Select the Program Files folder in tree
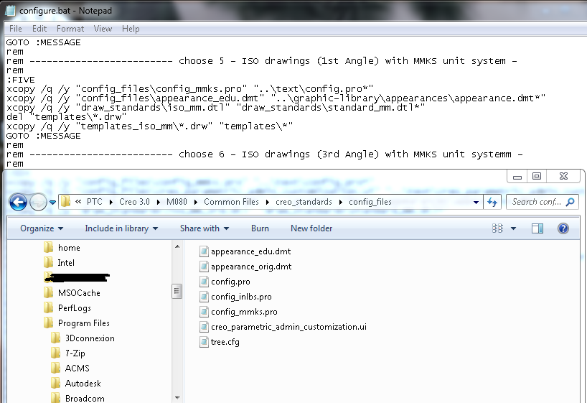This screenshot has width=587, height=403. coord(76,323)
